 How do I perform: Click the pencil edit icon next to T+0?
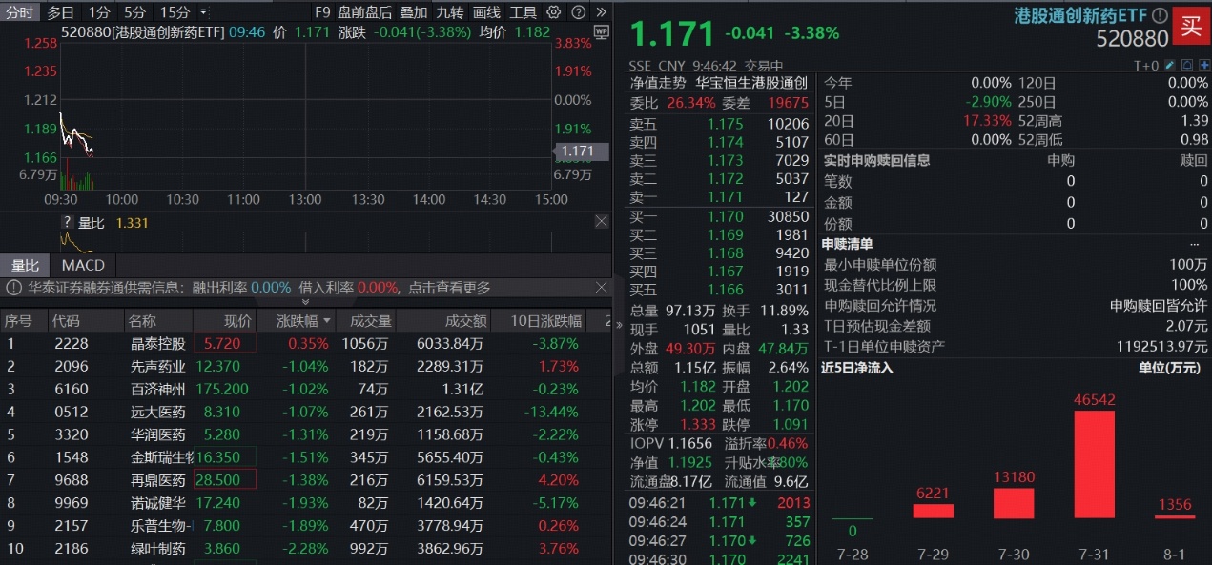point(1169,65)
